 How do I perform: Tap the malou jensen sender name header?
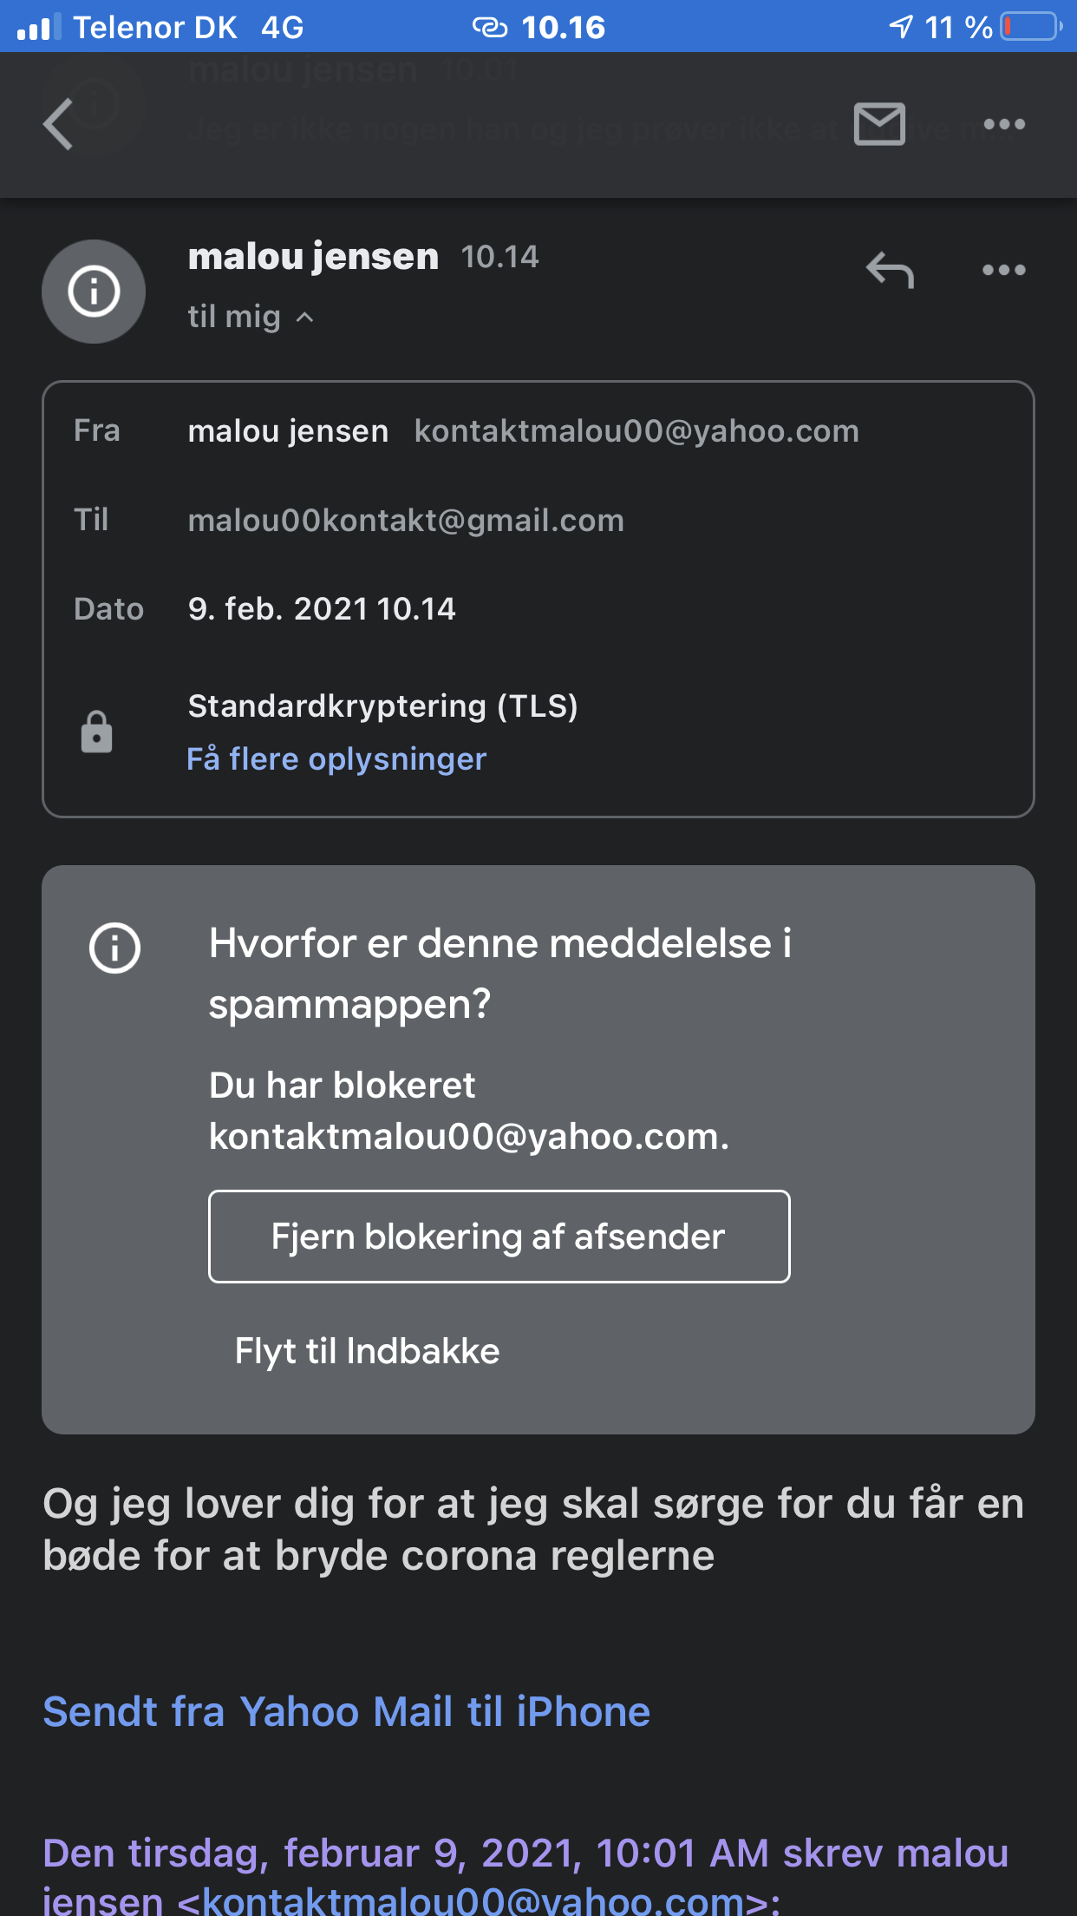(x=313, y=257)
